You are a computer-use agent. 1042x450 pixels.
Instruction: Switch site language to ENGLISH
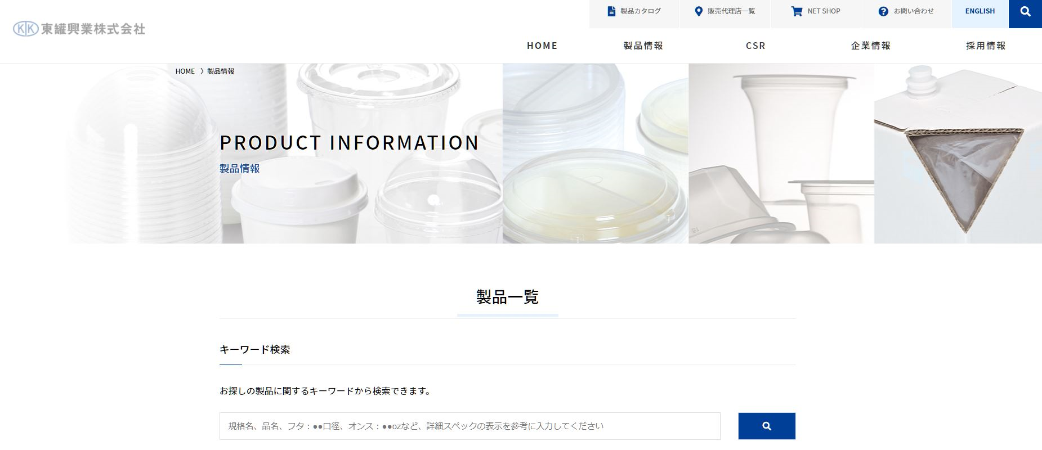click(x=980, y=11)
